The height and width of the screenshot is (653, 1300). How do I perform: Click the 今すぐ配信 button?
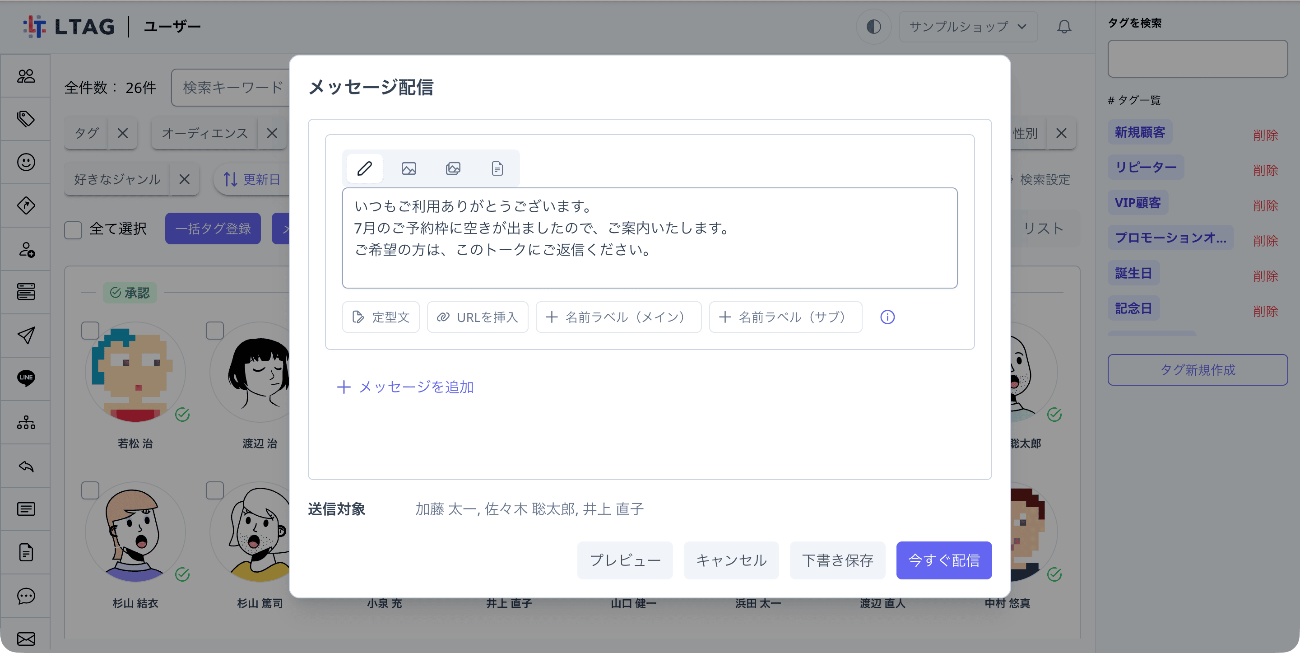[x=944, y=560]
